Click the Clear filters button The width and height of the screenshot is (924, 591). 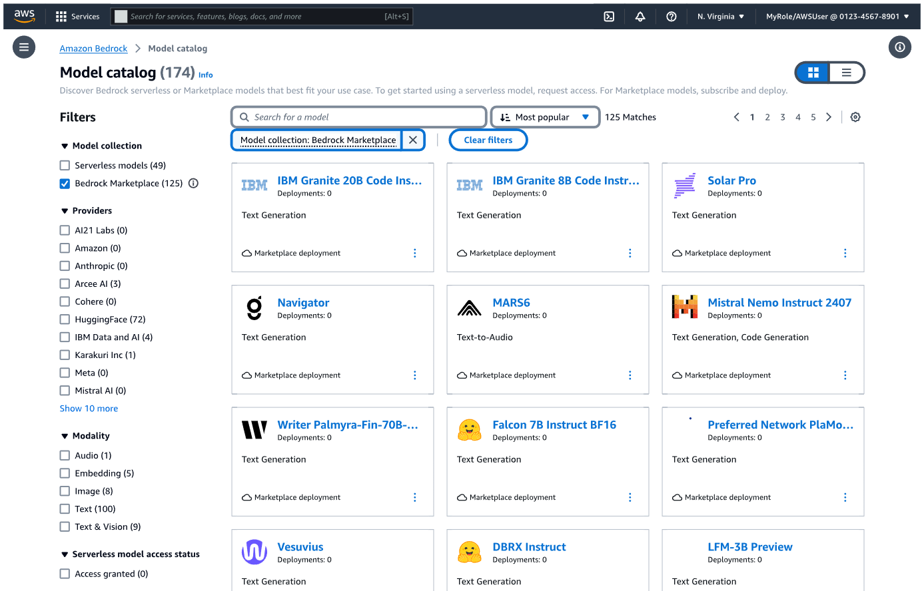point(488,140)
